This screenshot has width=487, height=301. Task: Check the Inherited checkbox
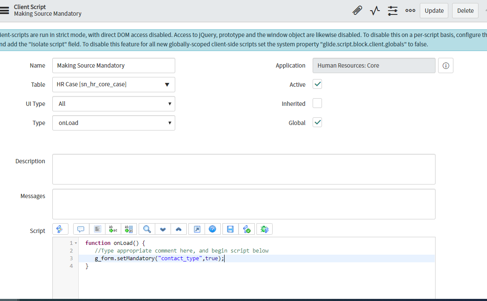click(x=317, y=103)
